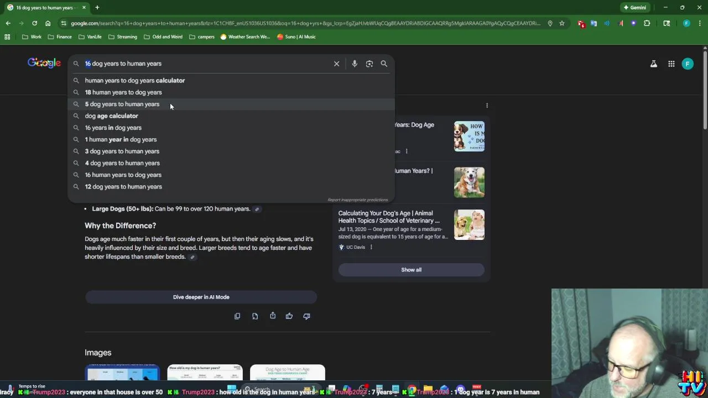Screen dimensions: 708x398
Task: Search by image with Google Lens
Action: point(369,64)
